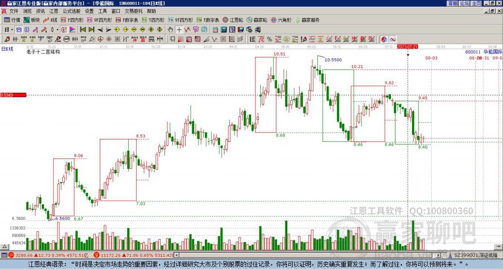Open the 六角形 tool

(x=281, y=20)
